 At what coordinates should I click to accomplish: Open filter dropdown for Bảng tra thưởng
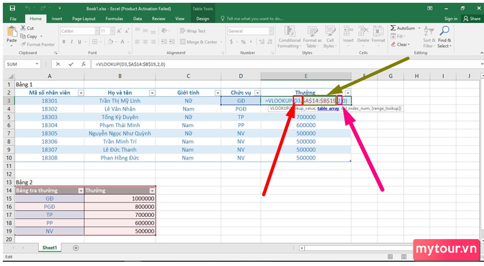tap(81, 191)
